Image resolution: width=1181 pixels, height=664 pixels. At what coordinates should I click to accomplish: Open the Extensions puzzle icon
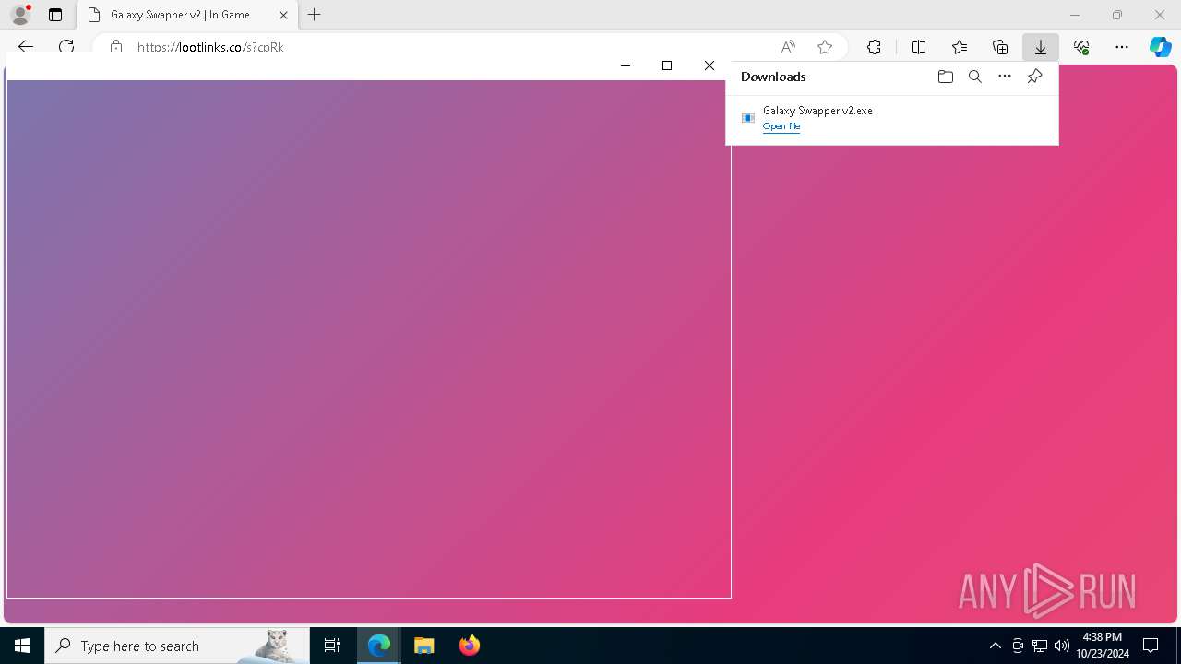pos(874,47)
